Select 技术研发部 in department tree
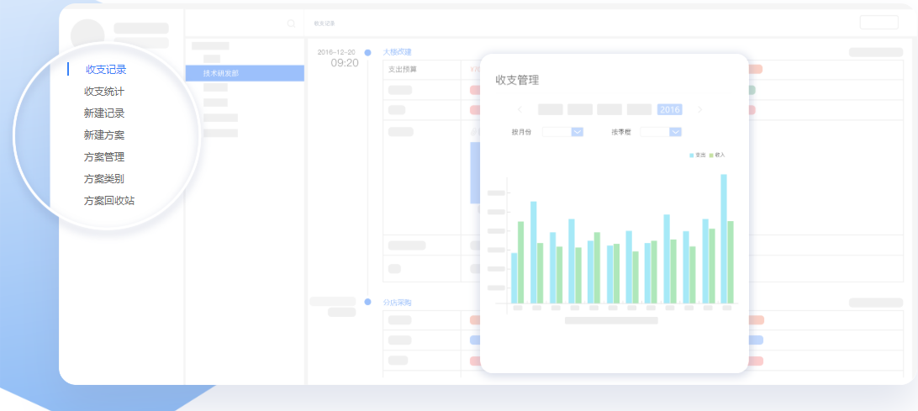 (x=221, y=74)
